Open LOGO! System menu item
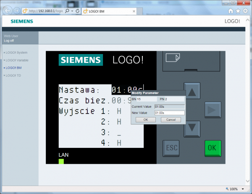 point(16,53)
